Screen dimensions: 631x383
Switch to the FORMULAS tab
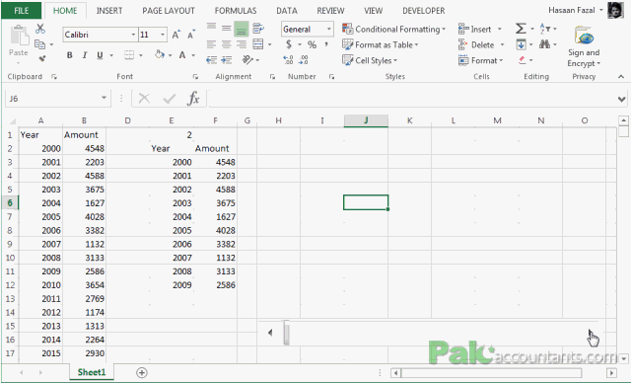[x=236, y=11]
